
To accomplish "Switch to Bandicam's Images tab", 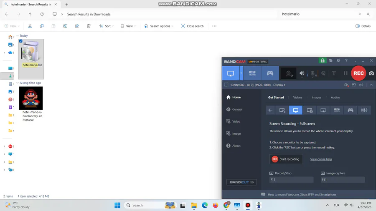I will tap(316, 97).
